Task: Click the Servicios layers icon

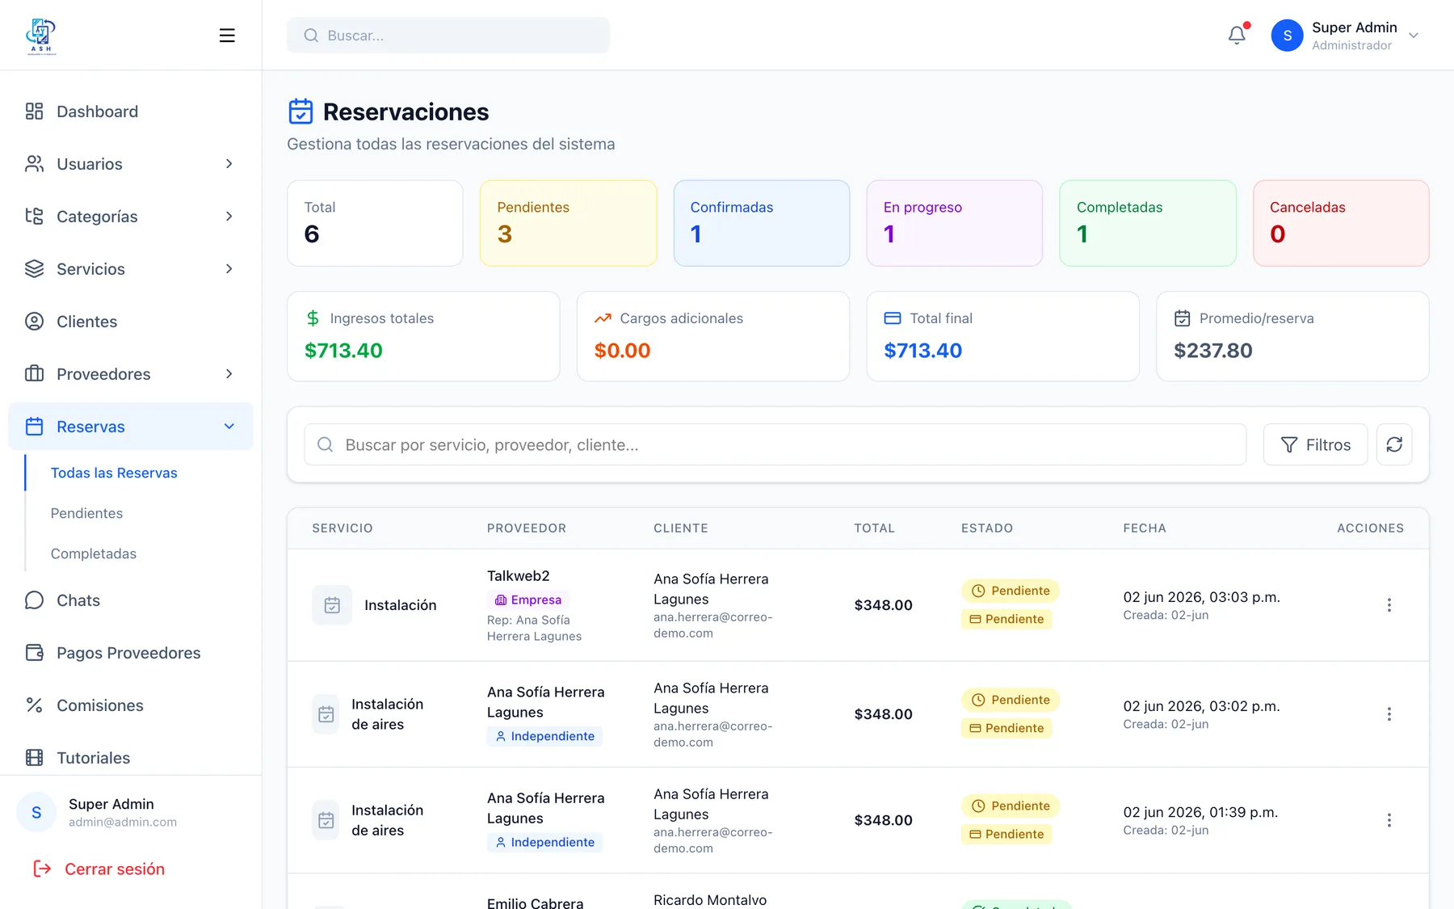Action: [34, 269]
